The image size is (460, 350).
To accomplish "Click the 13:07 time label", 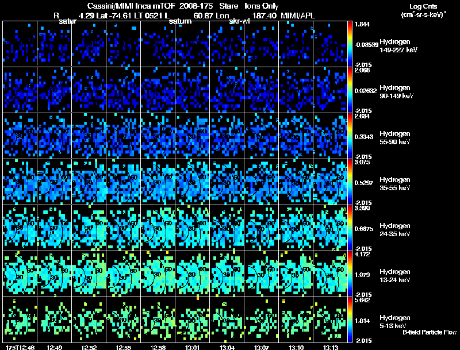I will tap(262, 347).
